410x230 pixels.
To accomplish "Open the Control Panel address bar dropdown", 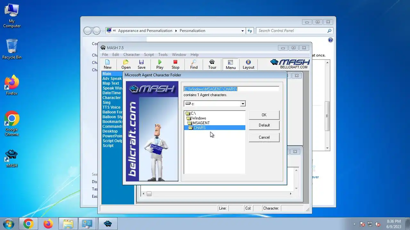I will click(242, 31).
